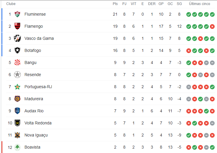This screenshot has width=217, height=153.
Task: Click the Boavista green tree crest
Action: pos(17,147)
